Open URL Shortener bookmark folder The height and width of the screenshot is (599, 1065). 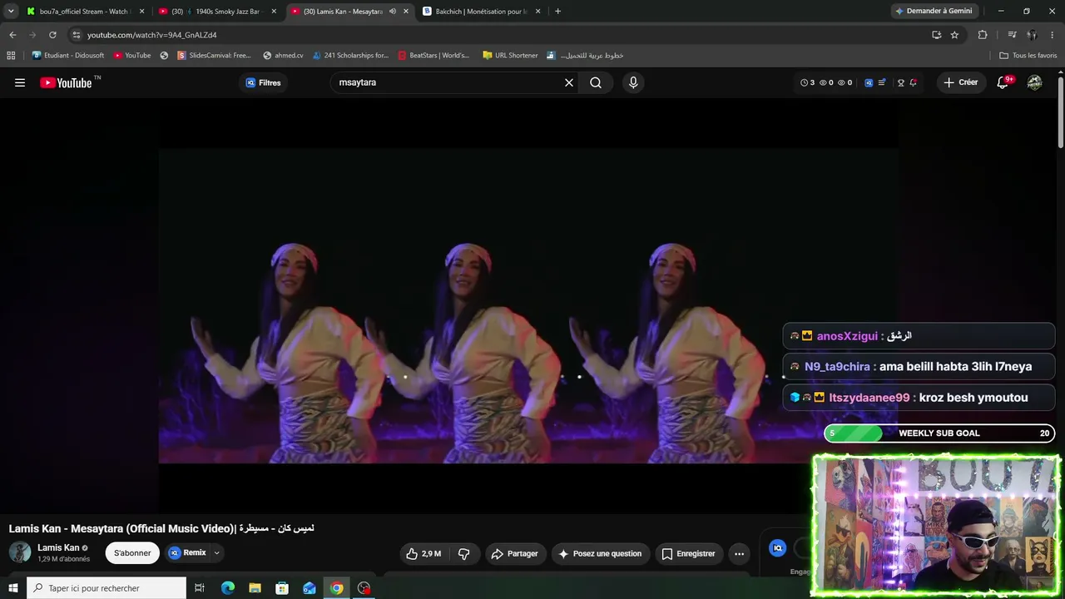click(510, 56)
